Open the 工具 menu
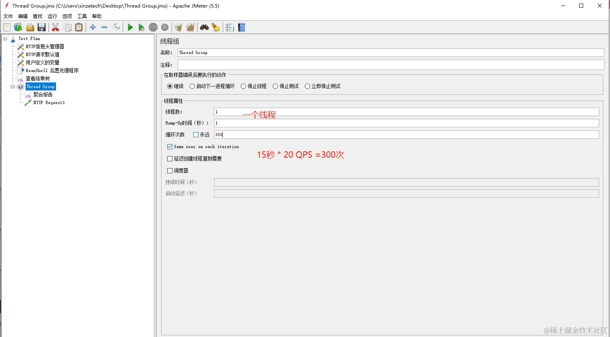The height and width of the screenshot is (337, 610). [82, 16]
